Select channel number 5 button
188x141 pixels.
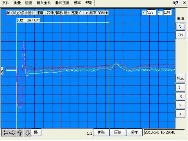(x=180, y=26)
